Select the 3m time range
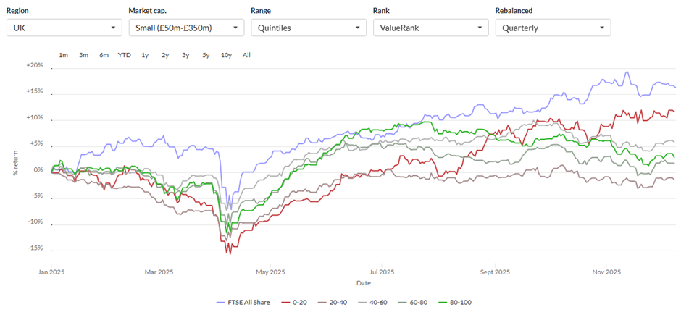The height and width of the screenshot is (315, 681). (x=83, y=55)
